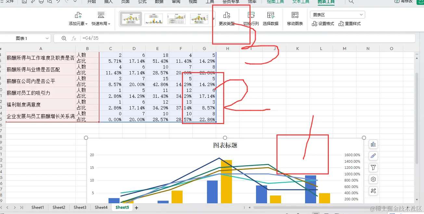Select the active Sheet5 tab
424x214 pixels.
coord(122,207)
